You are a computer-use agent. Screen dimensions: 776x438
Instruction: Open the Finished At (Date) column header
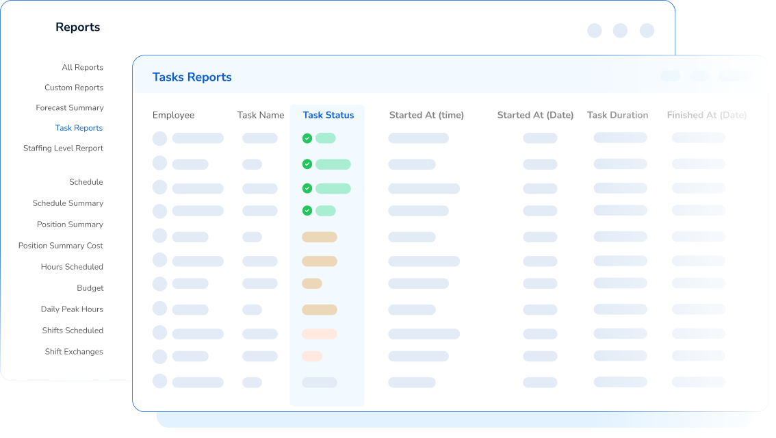point(706,114)
